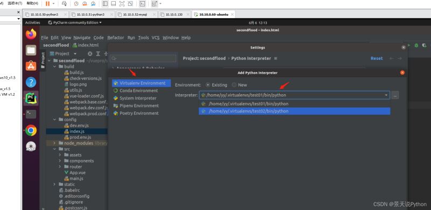Click the locate opened file target icon

[90, 54]
